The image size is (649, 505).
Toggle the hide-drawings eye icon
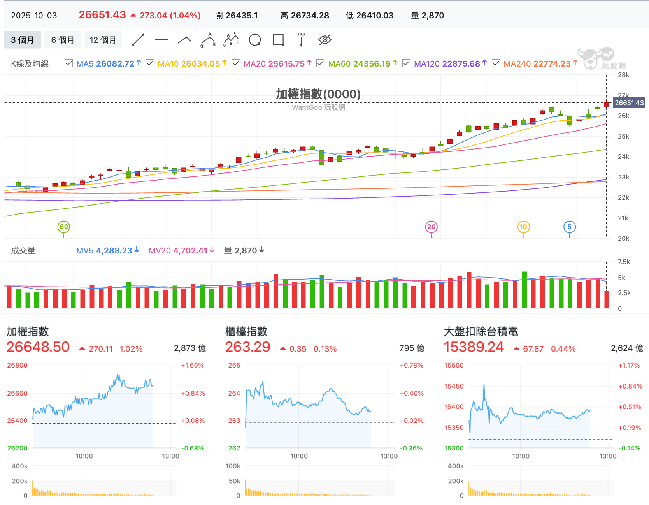click(x=324, y=40)
